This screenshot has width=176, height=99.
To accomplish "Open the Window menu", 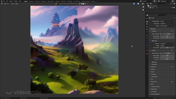I will tap(16, 1).
